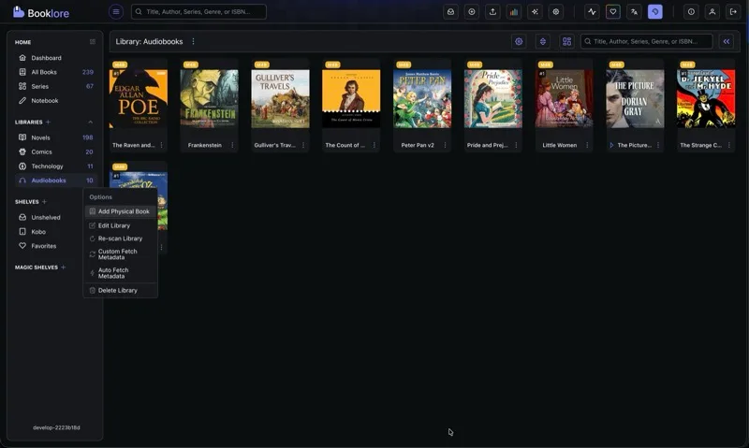
Task: Choose Auto Fetch Metadata option
Action: (x=121, y=273)
